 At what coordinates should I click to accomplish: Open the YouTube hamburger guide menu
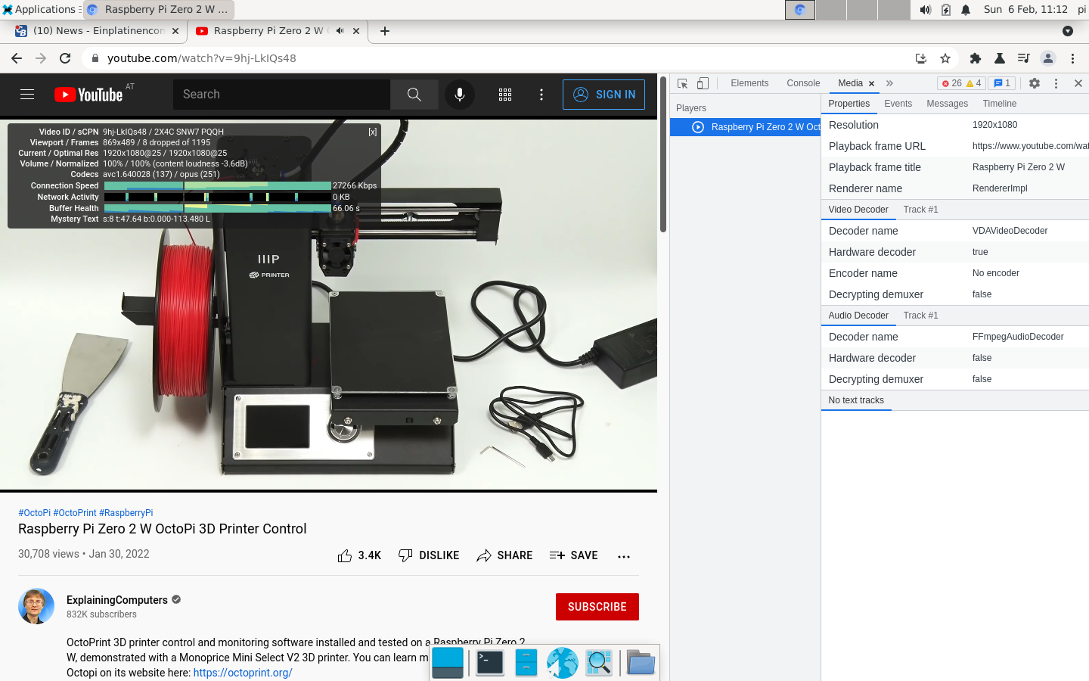click(x=27, y=95)
